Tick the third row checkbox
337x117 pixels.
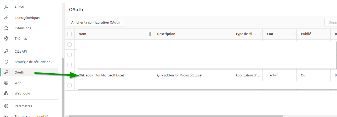pos(70,65)
